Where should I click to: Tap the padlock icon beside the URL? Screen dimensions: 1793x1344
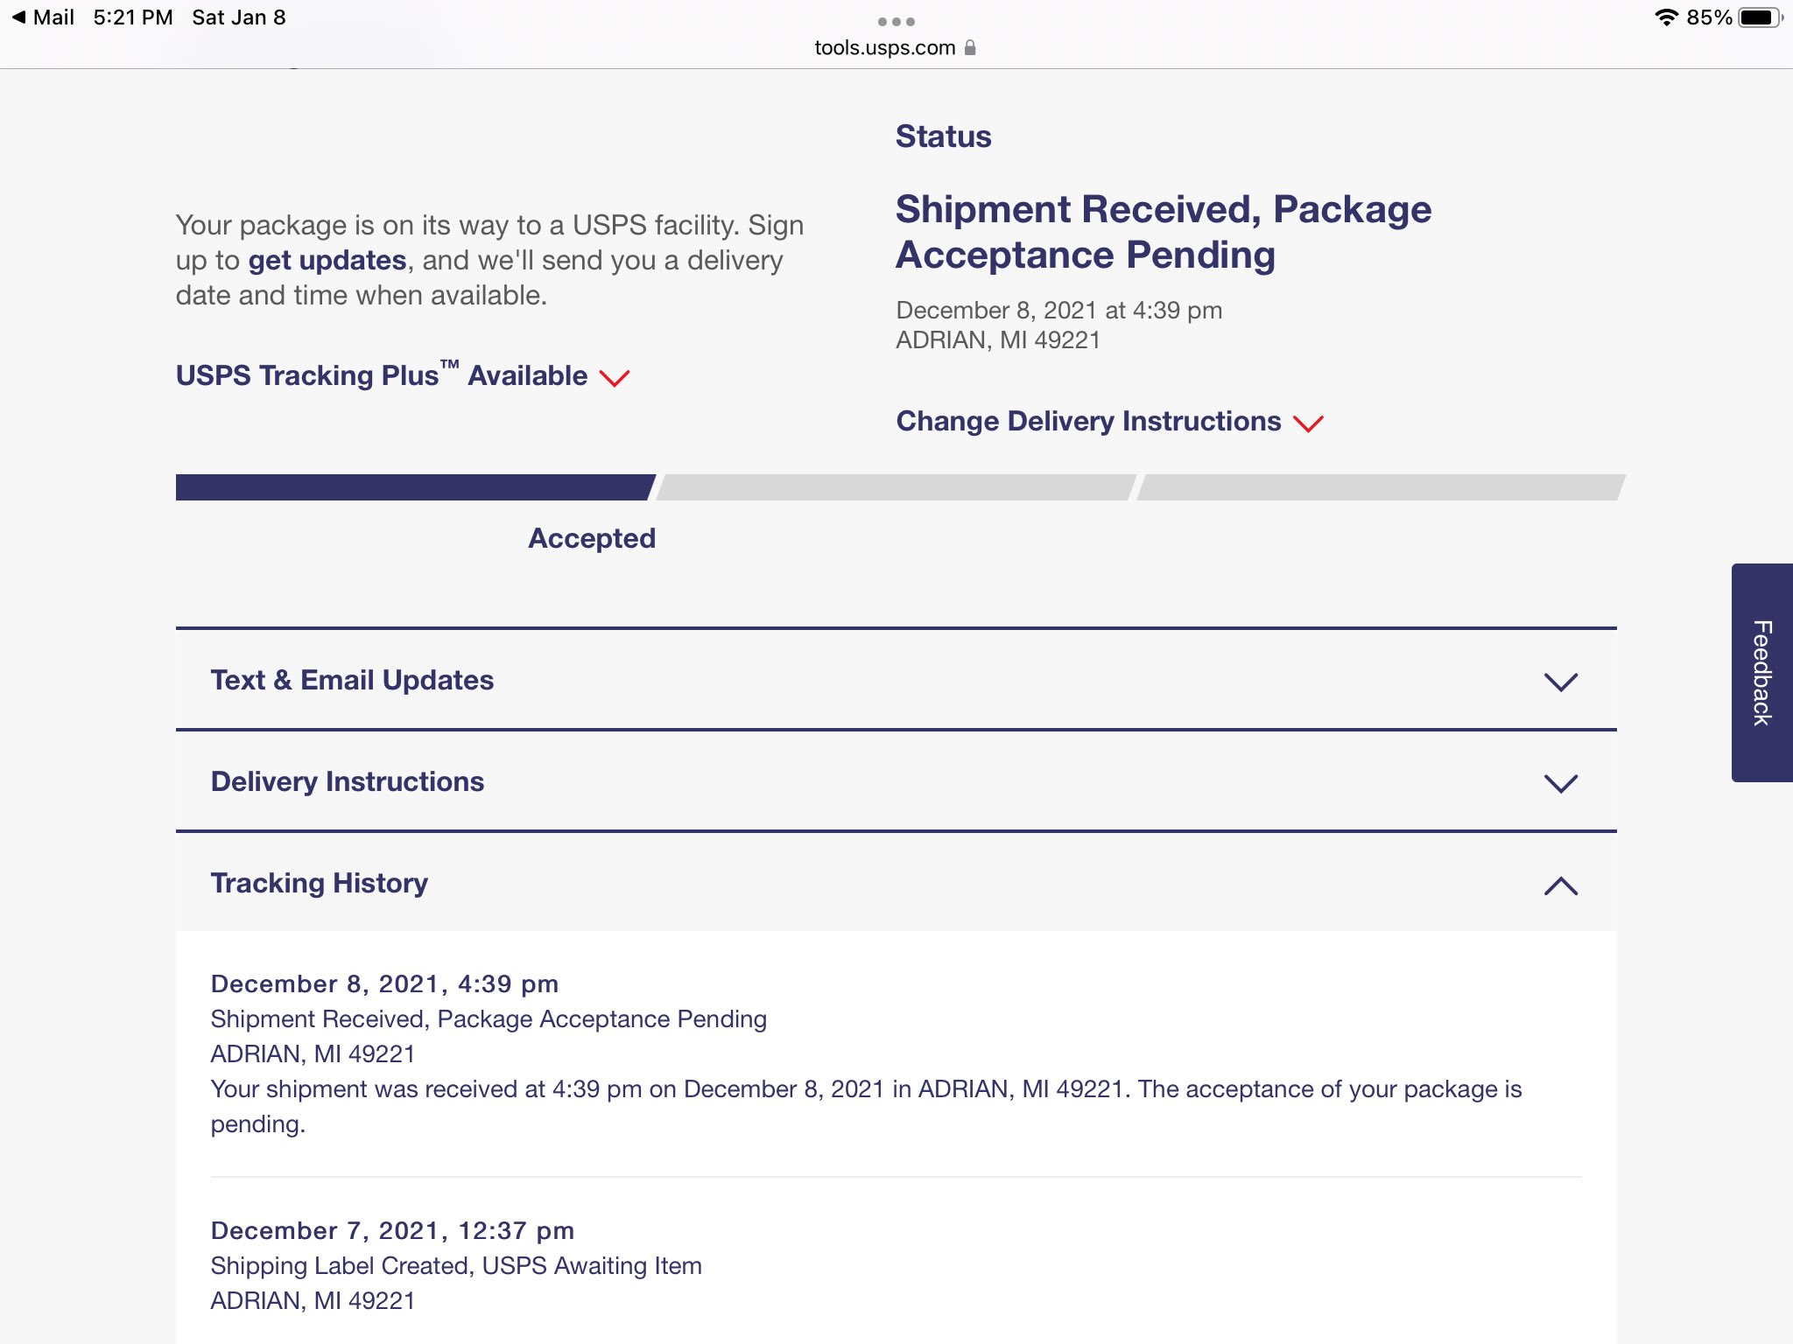970,48
